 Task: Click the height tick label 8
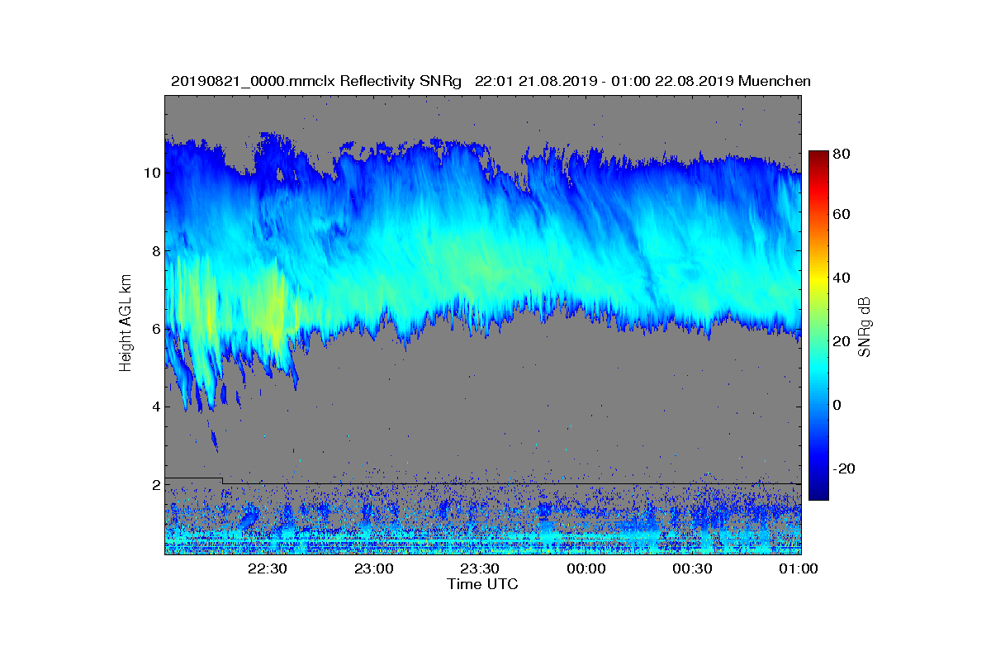[154, 250]
